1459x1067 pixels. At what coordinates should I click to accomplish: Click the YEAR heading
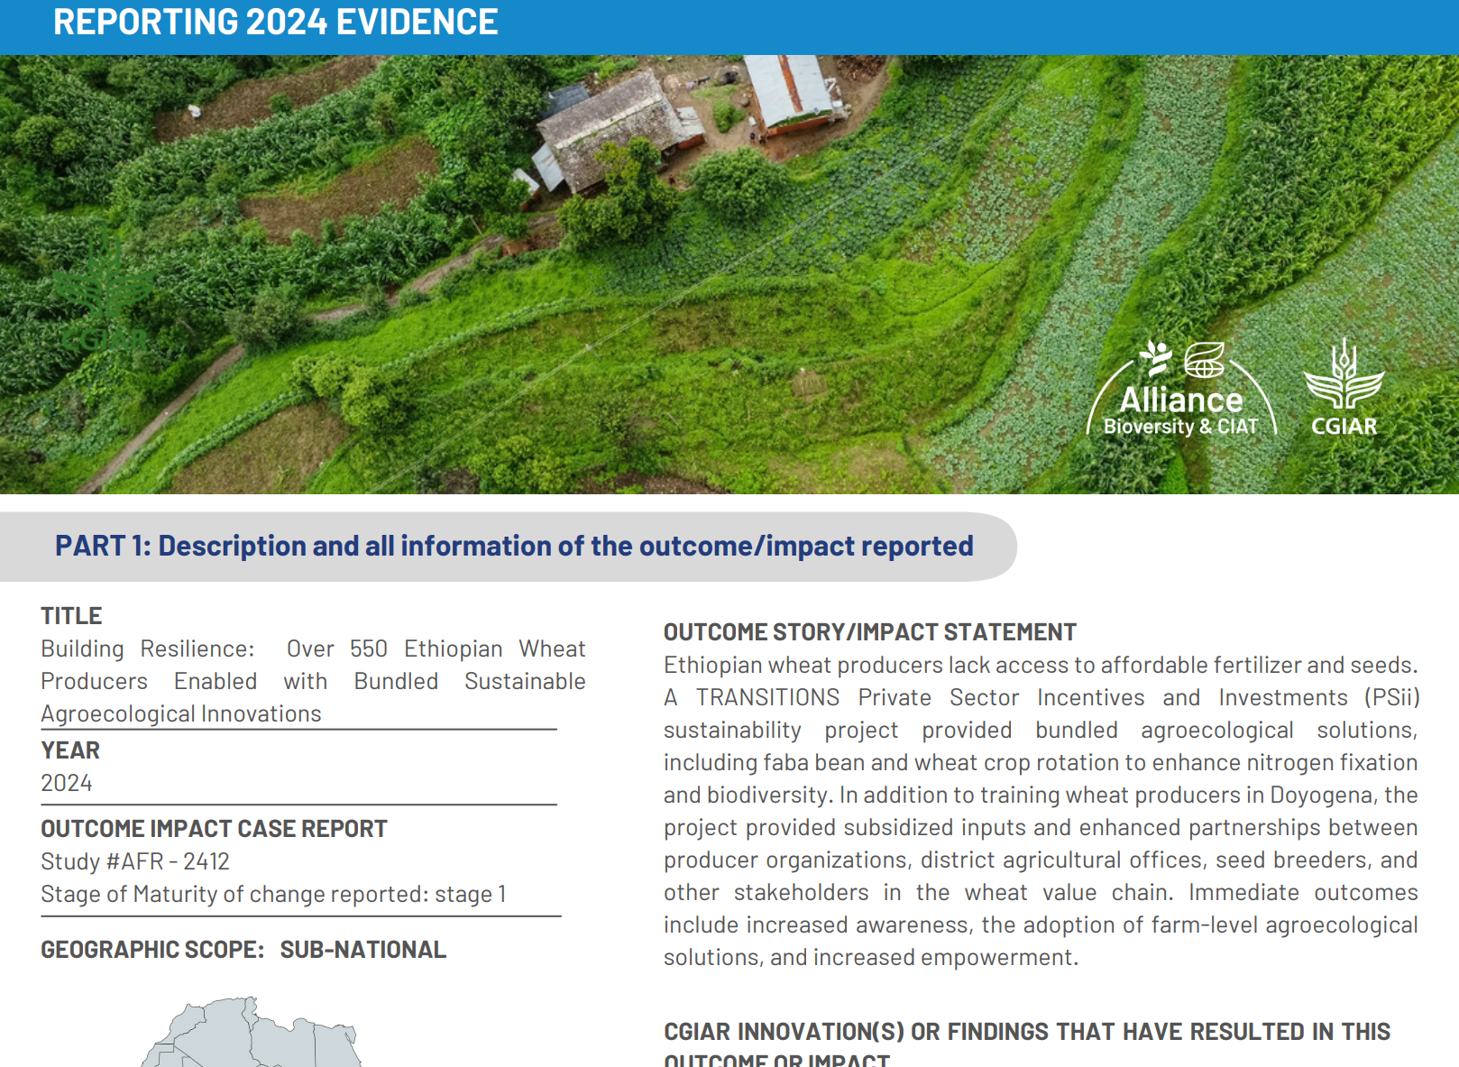(70, 750)
